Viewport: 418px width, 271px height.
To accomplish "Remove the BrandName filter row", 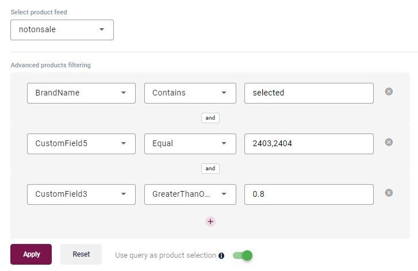I will pyautogui.click(x=389, y=91).
